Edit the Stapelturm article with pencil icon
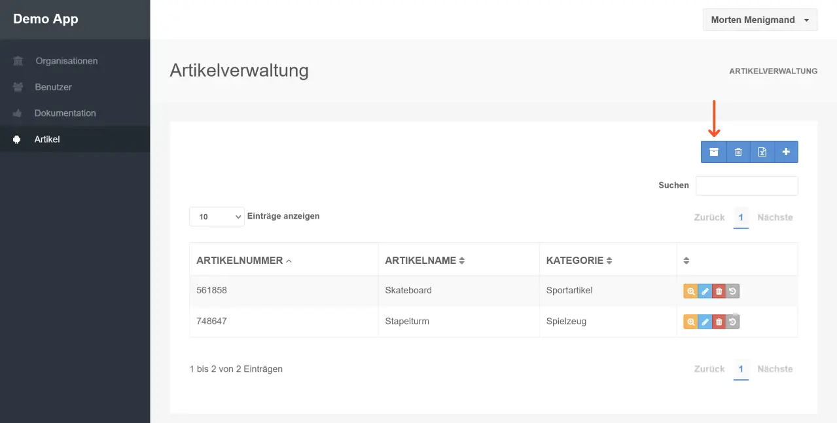Viewport: 837px width, 423px height. (x=705, y=322)
